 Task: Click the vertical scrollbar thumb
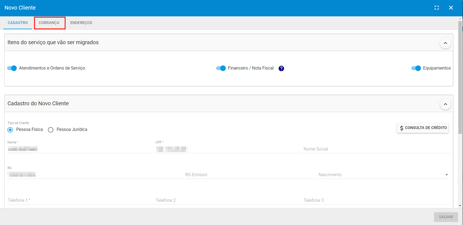point(460,77)
